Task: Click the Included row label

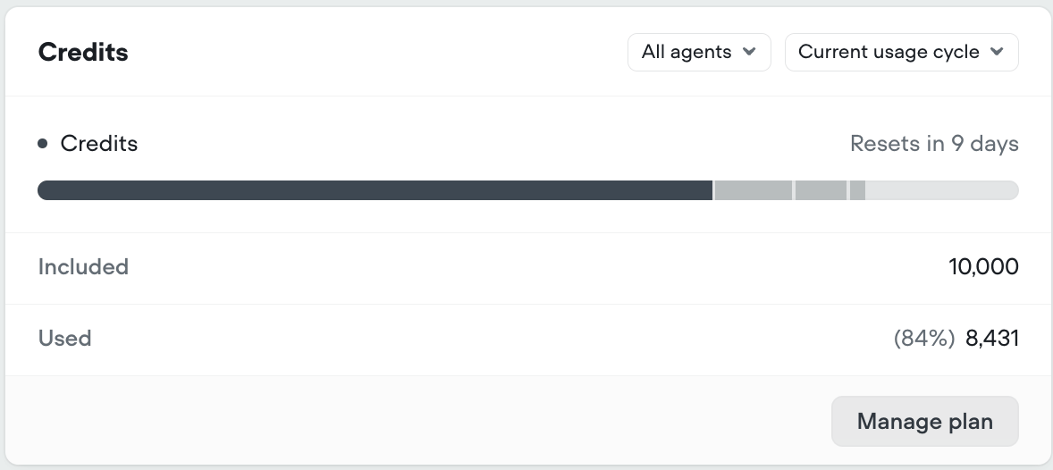Action: pyautogui.click(x=83, y=267)
